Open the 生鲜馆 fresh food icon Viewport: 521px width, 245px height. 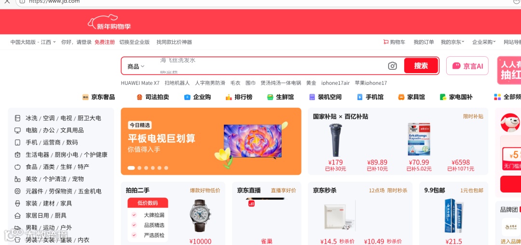click(x=270, y=97)
